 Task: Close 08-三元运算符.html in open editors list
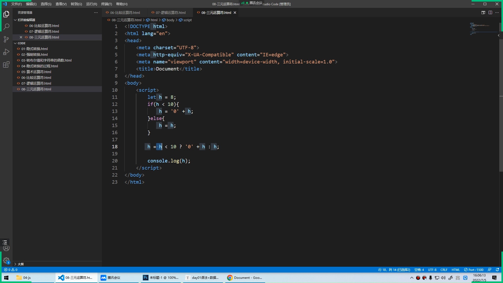[x=21, y=37]
